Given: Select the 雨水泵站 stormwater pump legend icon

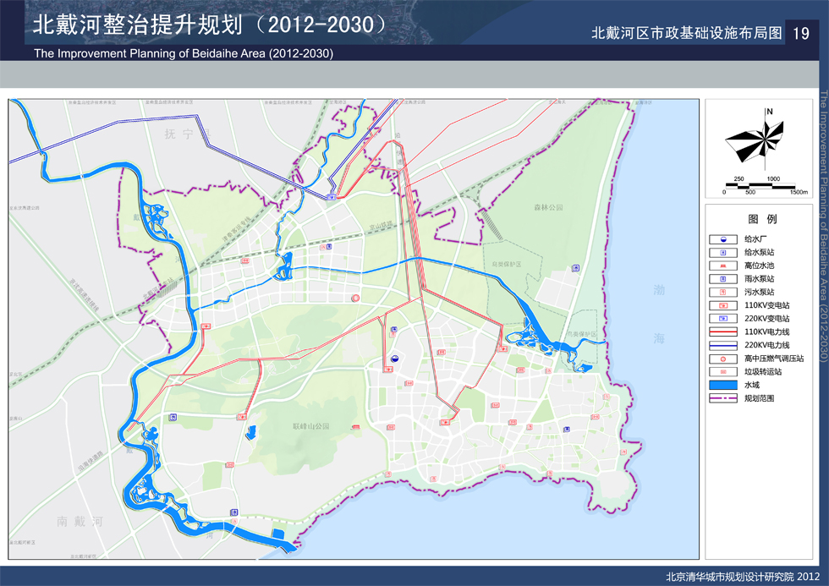Looking at the screenshot, I should (x=724, y=279).
